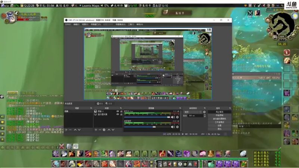Image resolution: width=299 pixels, height=168 pixels.
Task: Mute the 桌面音频 desktop audio speaker
Action: 173,127
